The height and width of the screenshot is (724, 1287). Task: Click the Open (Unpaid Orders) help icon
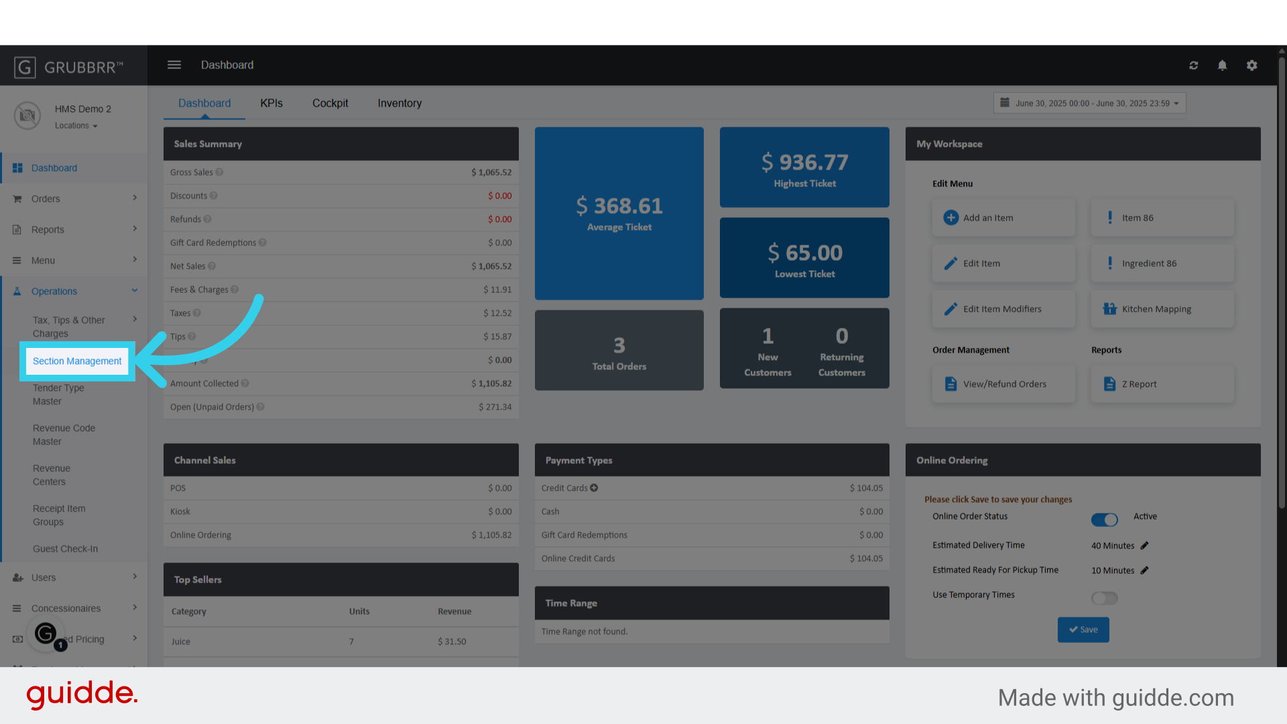[x=260, y=407]
